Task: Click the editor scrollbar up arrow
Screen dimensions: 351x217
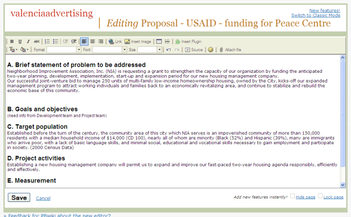Action: point(343,57)
